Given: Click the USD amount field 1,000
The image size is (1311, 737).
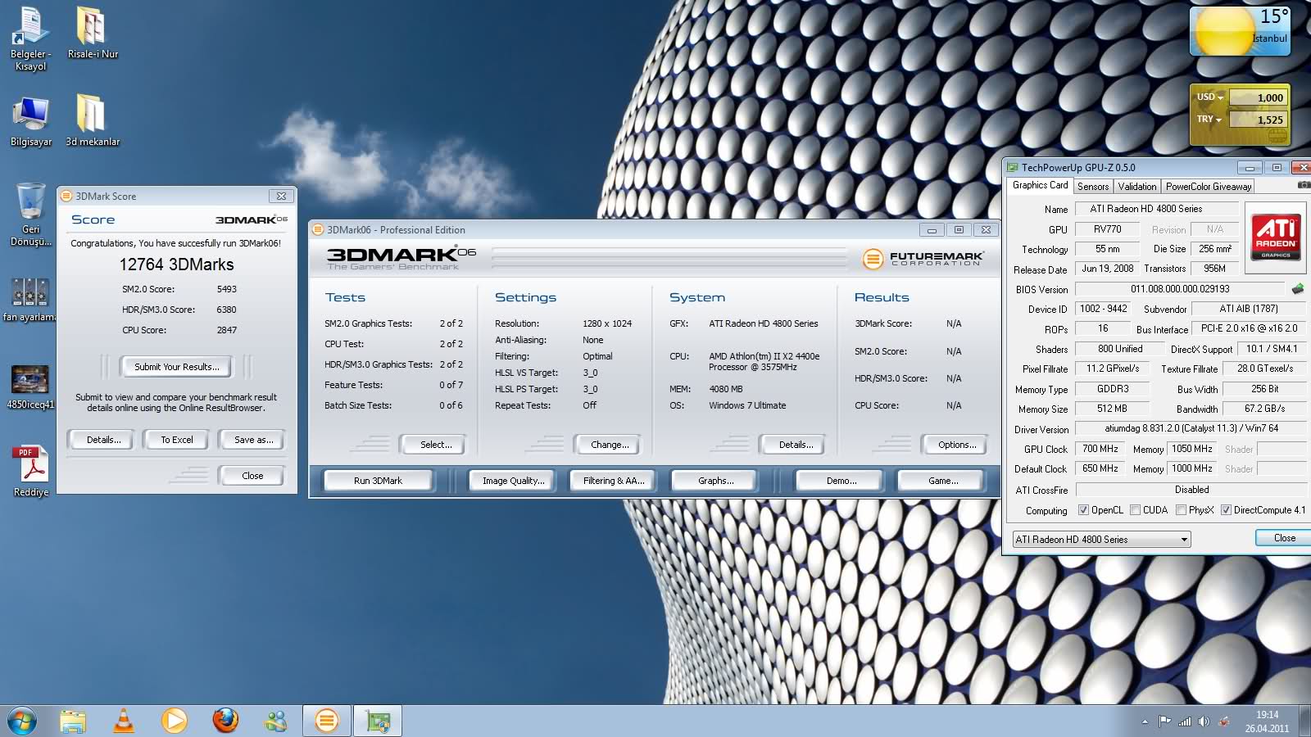Looking at the screenshot, I should [x=1258, y=97].
